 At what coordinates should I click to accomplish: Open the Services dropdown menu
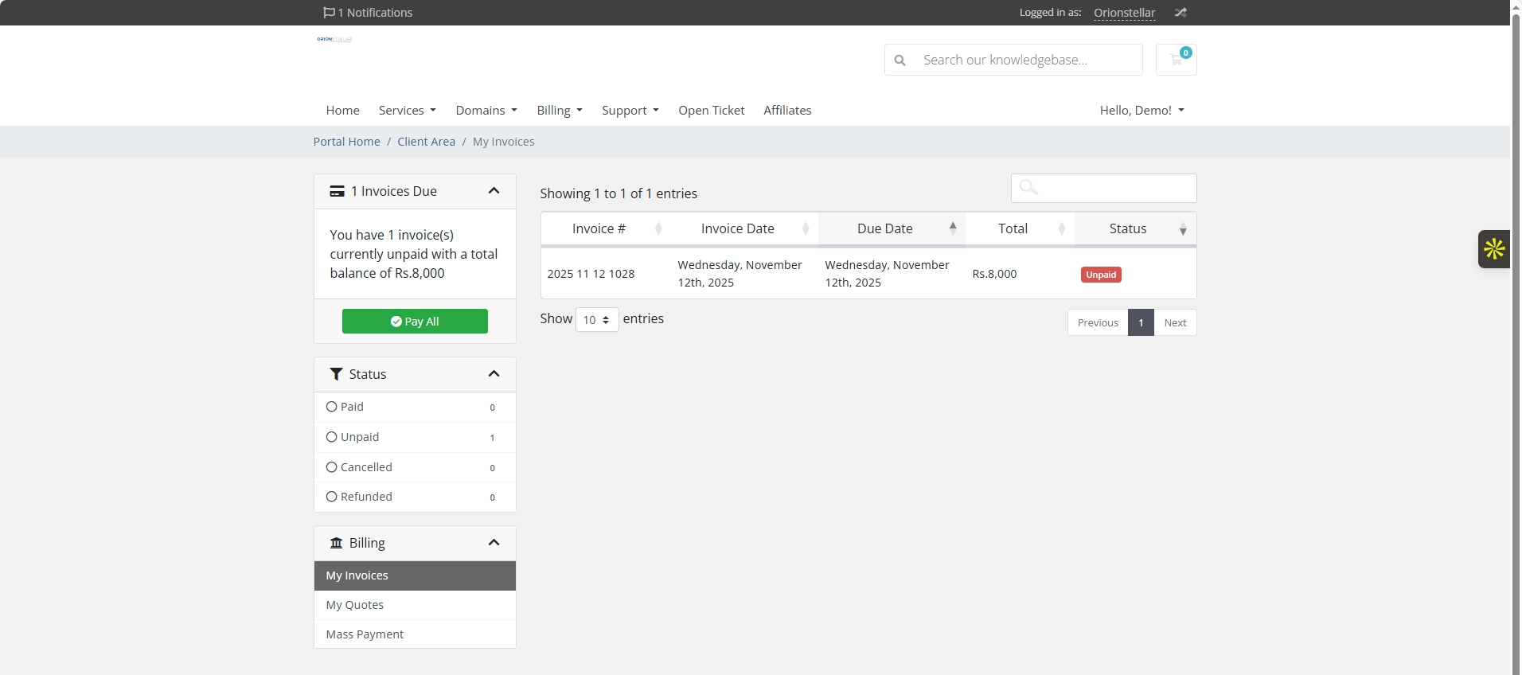(407, 111)
